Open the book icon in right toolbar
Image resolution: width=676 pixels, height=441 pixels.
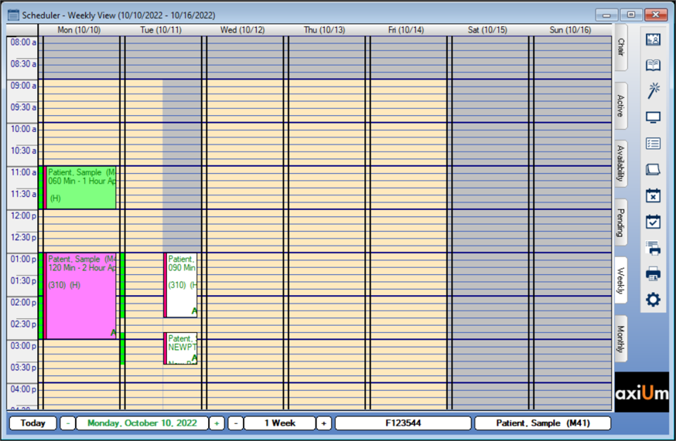653,66
